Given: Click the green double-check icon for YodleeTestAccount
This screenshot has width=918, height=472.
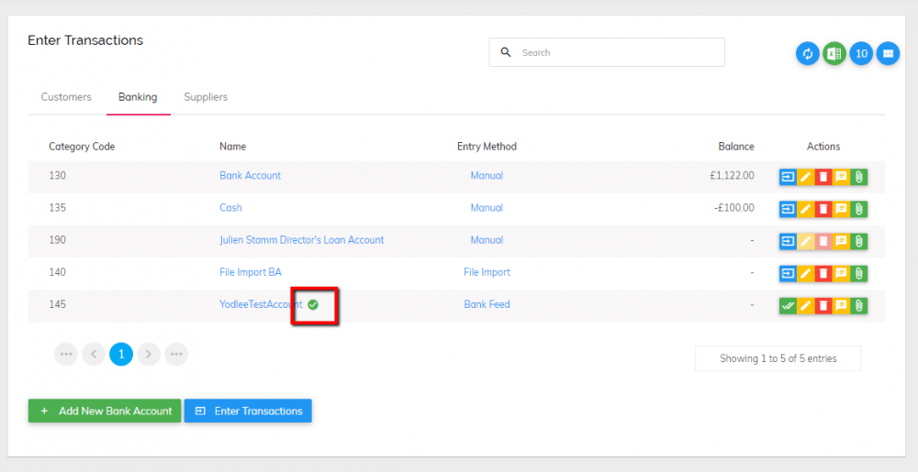Looking at the screenshot, I should tap(788, 305).
